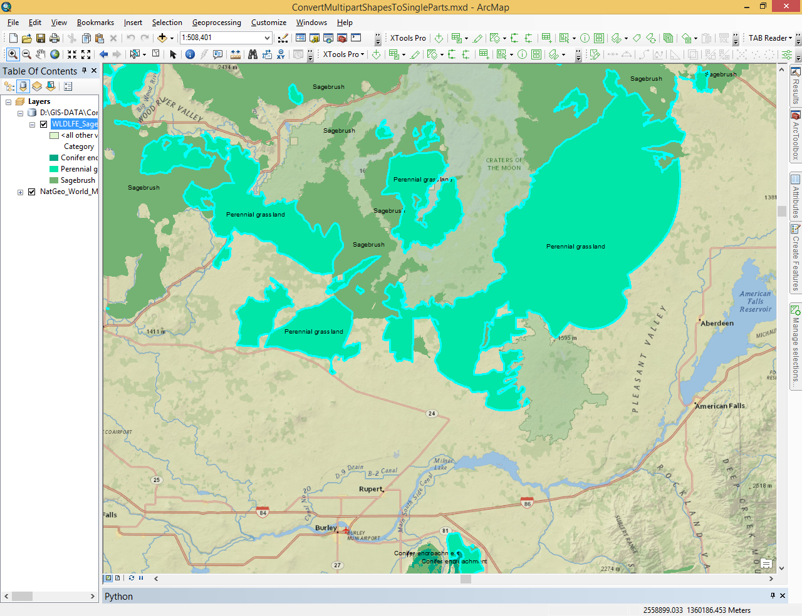
Task: Toggle auto-hide pin on Table Of Contents
Action: [x=84, y=71]
